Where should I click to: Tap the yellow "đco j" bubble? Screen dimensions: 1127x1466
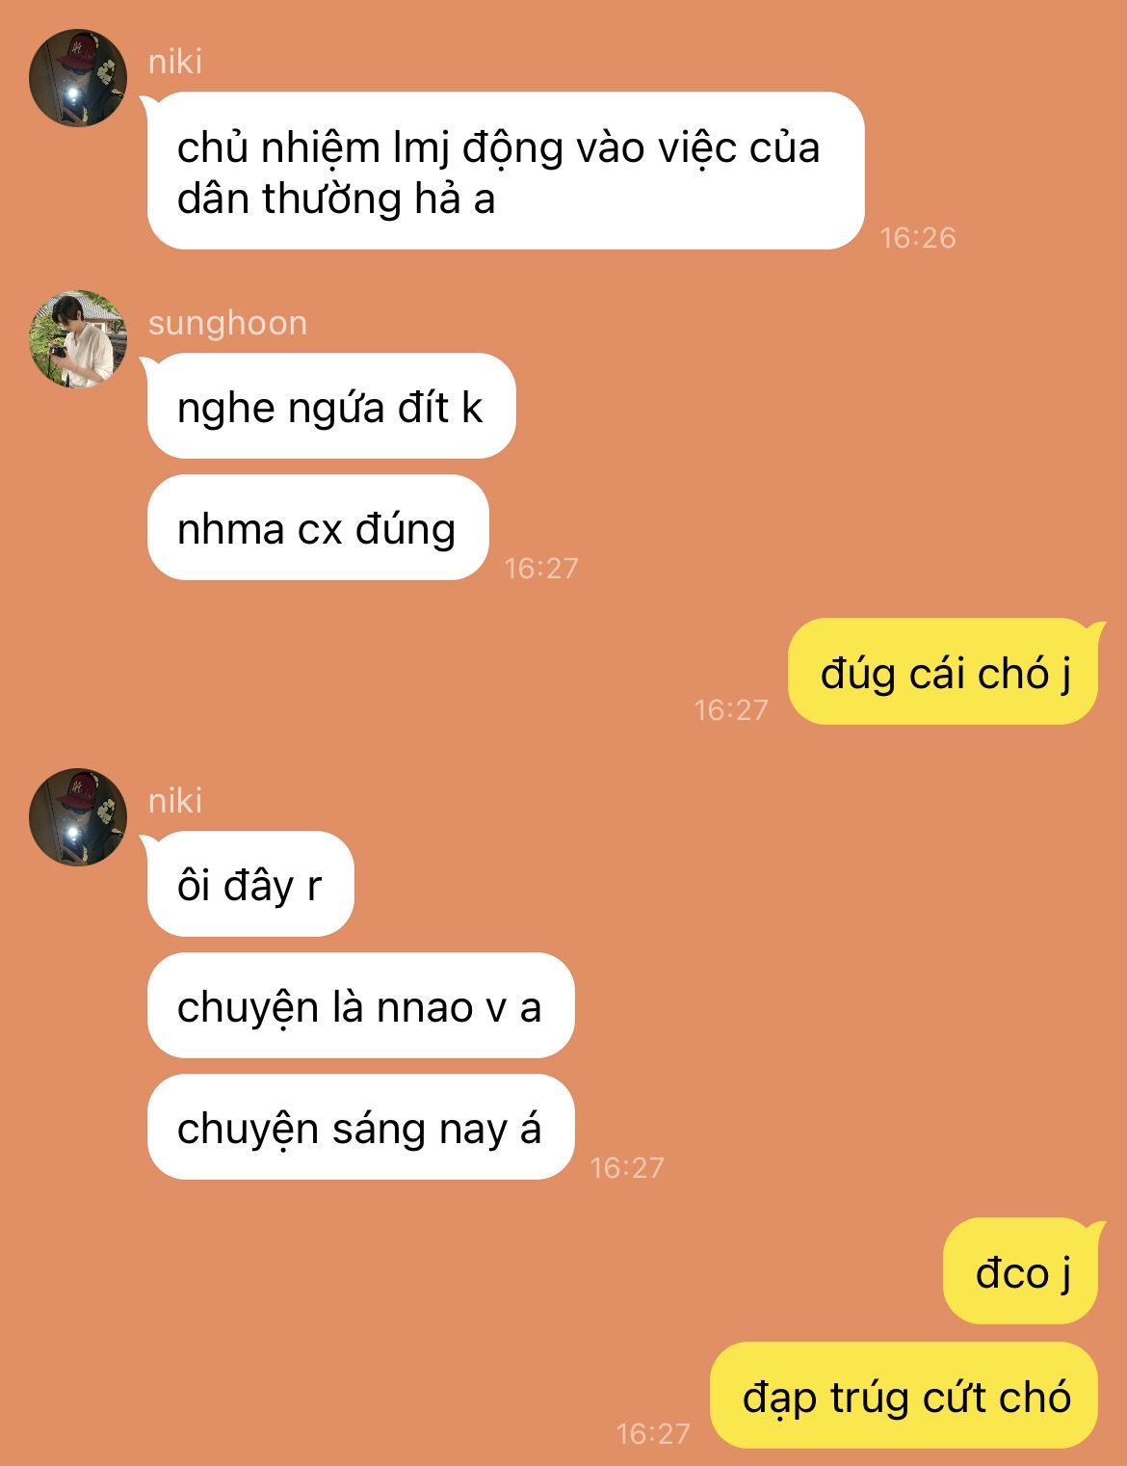(1021, 1271)
